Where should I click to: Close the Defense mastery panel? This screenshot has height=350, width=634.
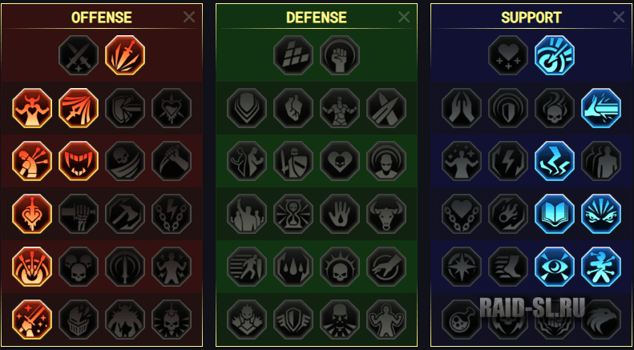(x=403, y=17)
